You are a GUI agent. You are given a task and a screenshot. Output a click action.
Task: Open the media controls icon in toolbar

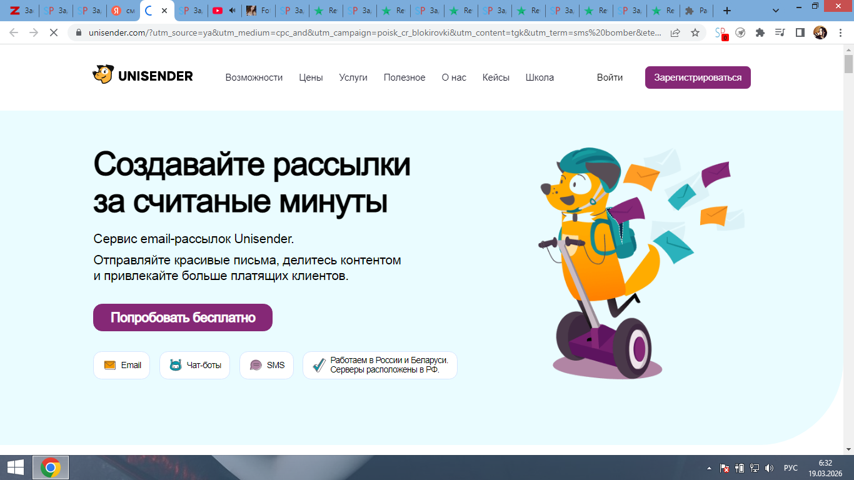tap(780, 32)
